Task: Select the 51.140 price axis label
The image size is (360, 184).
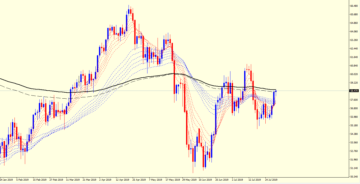Action: (x=354, y=168)
